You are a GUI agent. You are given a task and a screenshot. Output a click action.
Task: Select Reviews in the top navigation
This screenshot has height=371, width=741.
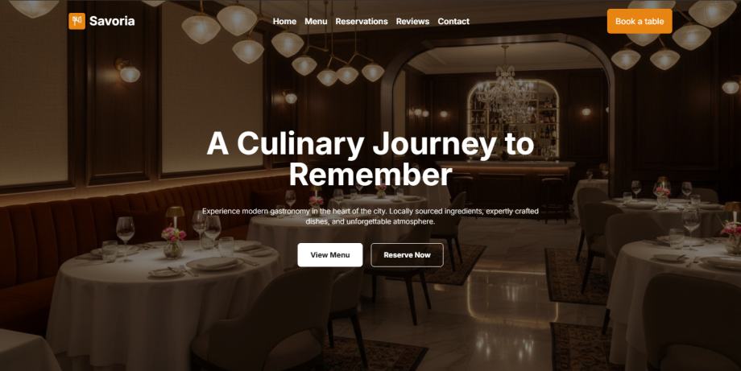pyautogui.click(x=412, y=21)
